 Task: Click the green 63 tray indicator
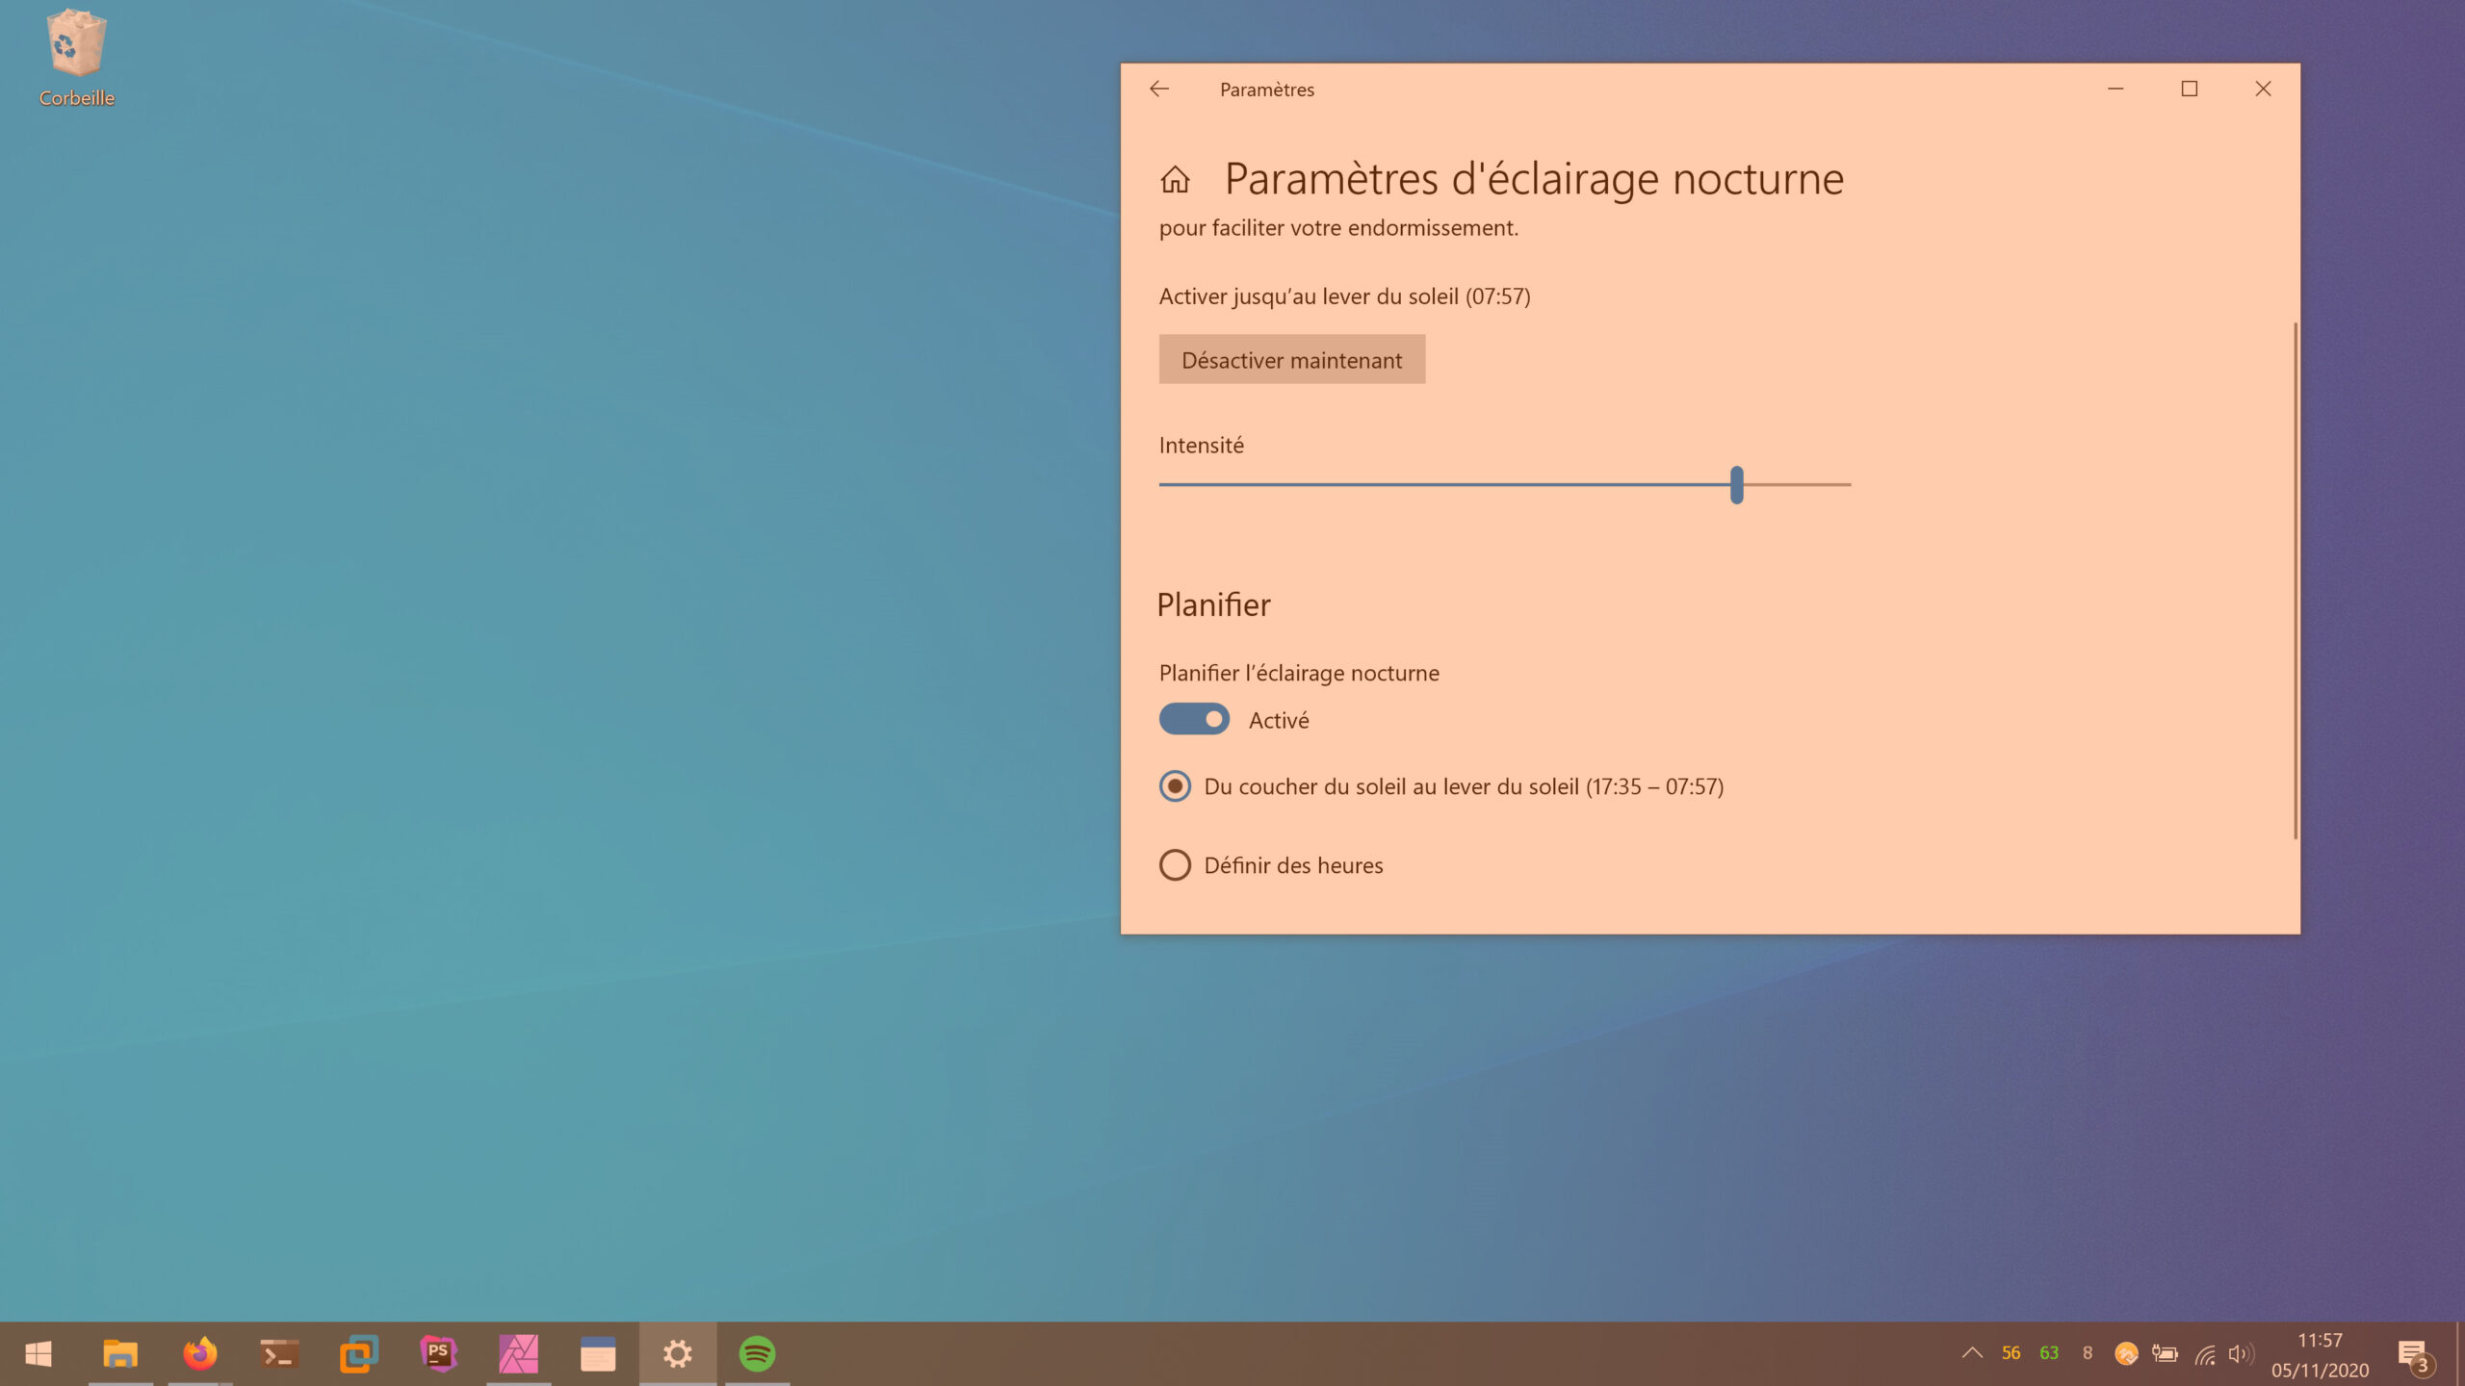coord(2049,1353)
